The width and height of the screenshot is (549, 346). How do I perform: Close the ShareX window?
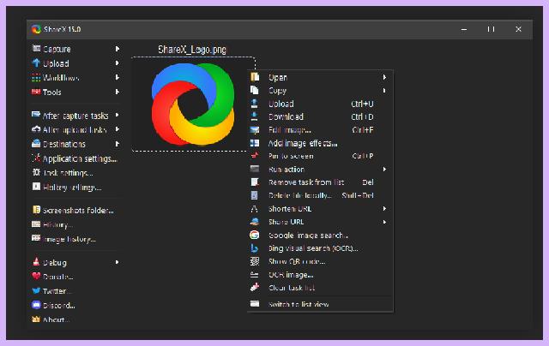pos(518,29)
